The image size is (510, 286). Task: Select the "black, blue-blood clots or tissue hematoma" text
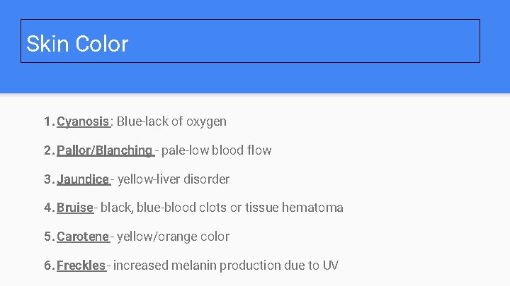coord(223,208)
